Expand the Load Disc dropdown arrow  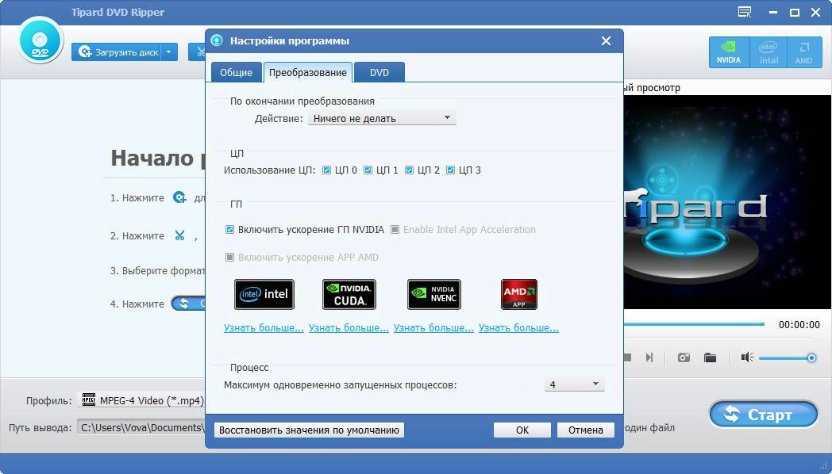tap(169, 52)
